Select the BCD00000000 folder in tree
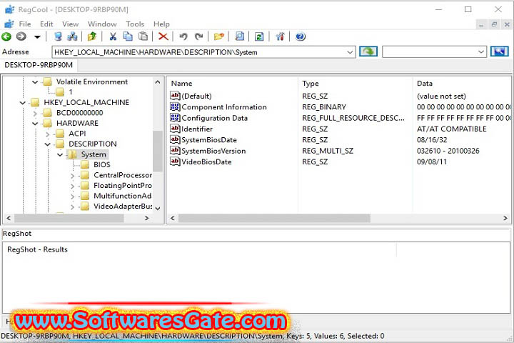The image size is (514, 343). click(80, 113)
